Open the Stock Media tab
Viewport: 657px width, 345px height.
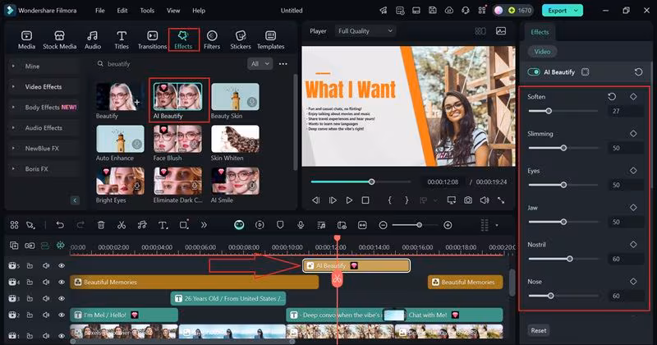(59, 39)
